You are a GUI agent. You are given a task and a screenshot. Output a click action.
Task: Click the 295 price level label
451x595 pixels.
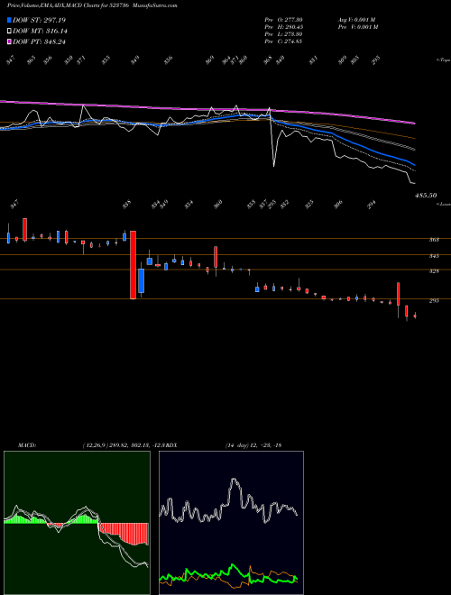coord(434,301)
